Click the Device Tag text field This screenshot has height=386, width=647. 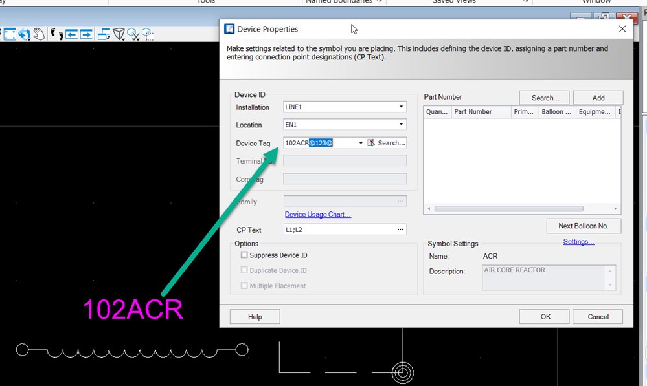point(320,143)
